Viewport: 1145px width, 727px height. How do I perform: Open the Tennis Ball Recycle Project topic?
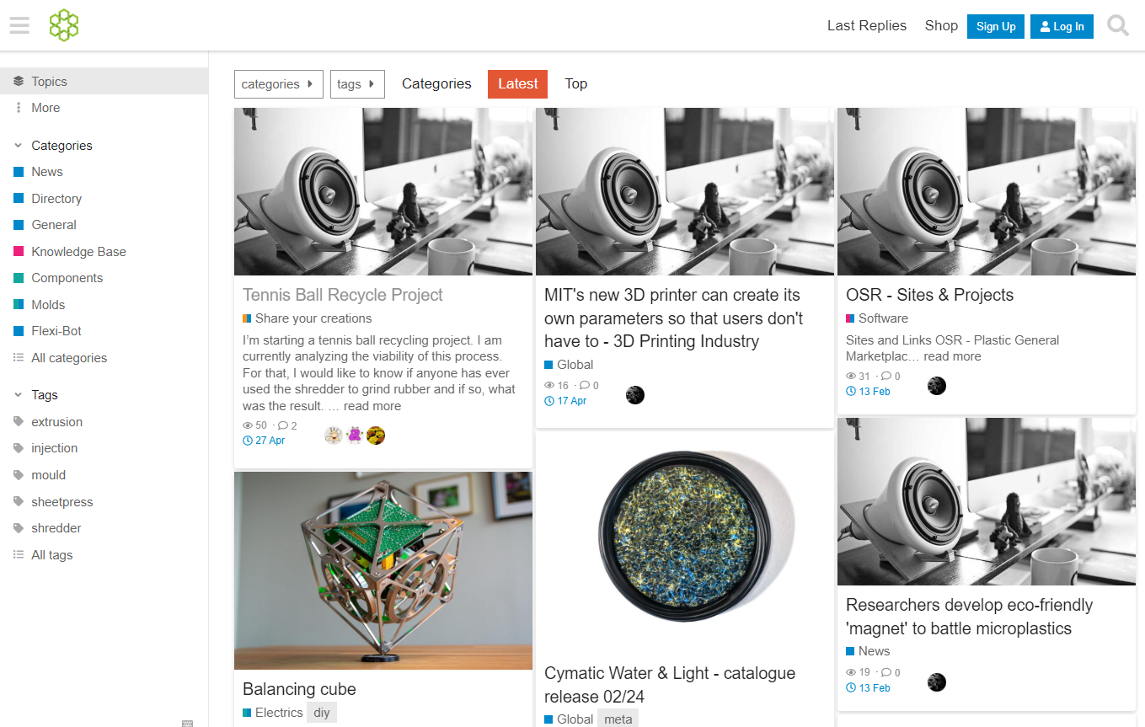pos(342,295)
